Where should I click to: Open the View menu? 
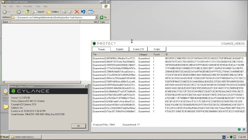pos(18,6)
